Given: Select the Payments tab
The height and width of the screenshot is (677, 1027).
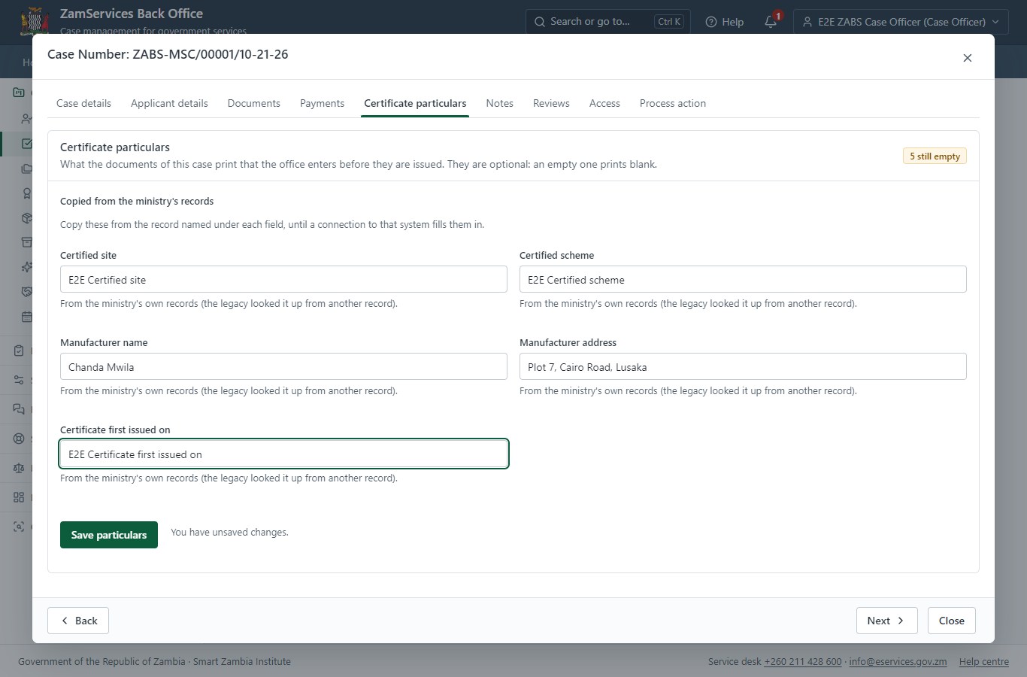Looking at the screenshot, I should pyautogui.click(x=322, y=103).
